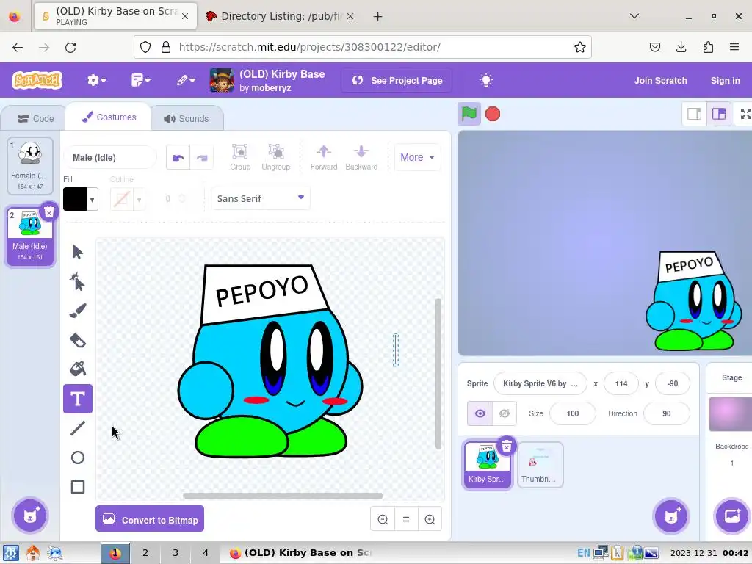This screenshot has width=752, height=564.
Task: Open the File menu dropdown
Action: [x=140, y=80]
